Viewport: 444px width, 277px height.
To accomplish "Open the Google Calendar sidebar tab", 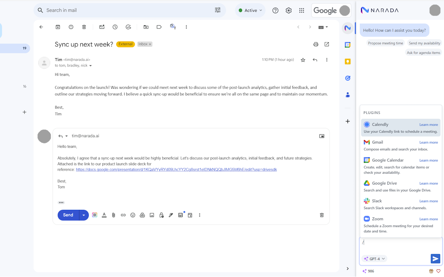I will (x=348, y=45).
